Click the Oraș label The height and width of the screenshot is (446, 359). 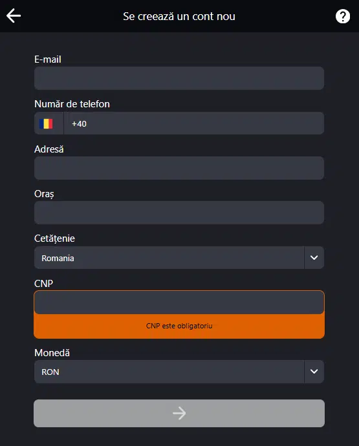point(44,194)
